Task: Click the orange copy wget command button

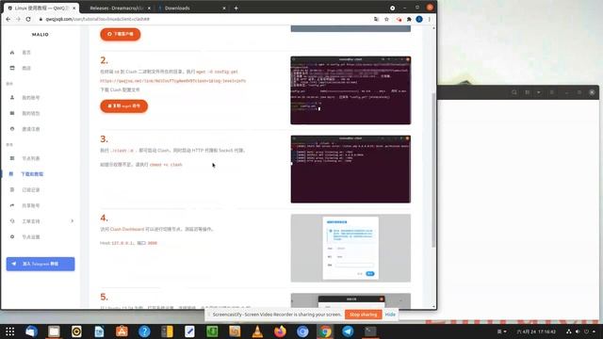Action: click(123, 106)
